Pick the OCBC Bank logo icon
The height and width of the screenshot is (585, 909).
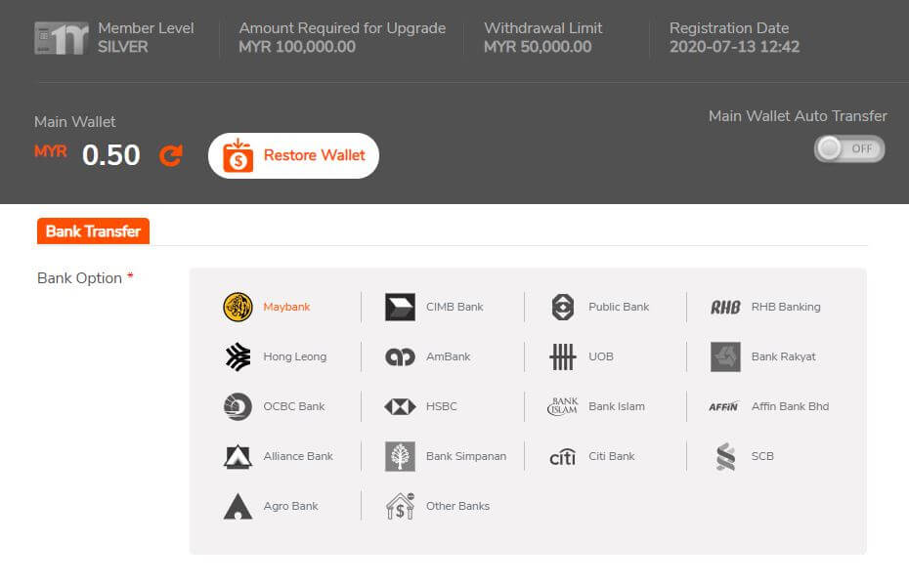click(x=238, y=406)
